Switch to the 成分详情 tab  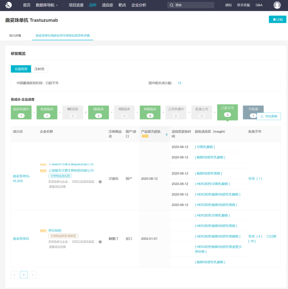tap(15, 36)
